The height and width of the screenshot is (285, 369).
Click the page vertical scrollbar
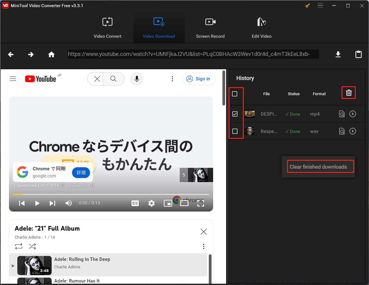click(224, 88)
